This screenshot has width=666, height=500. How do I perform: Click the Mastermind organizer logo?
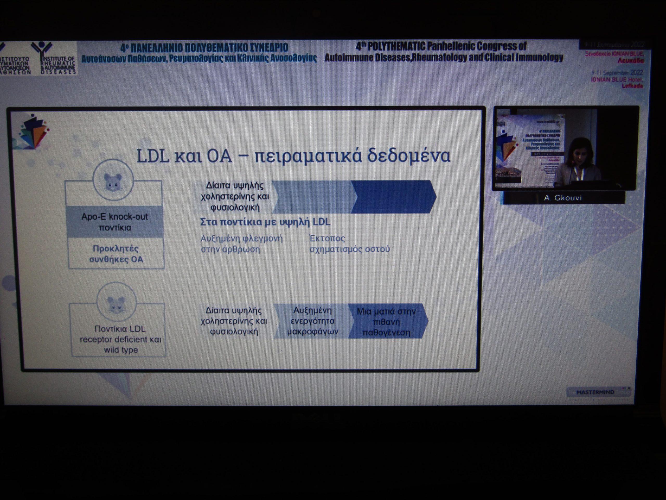(598, 392)
